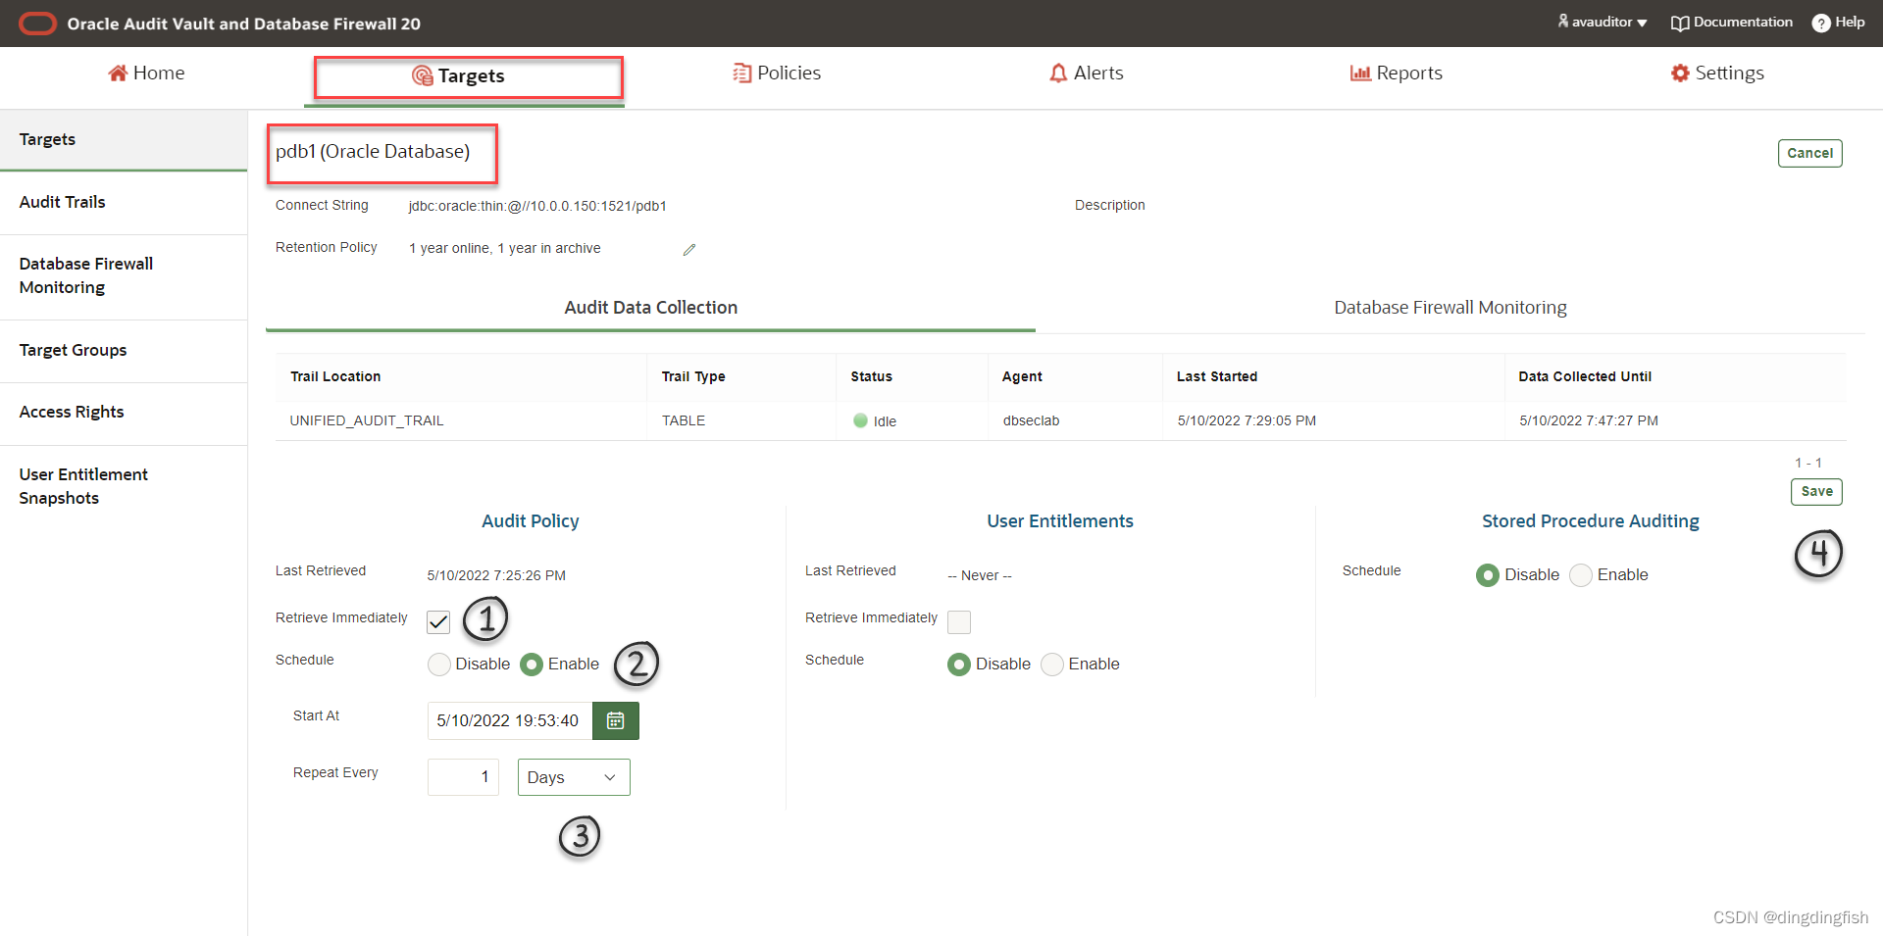Viewport: 1883px width, 936px height.
Task: Open the Settings tab
Action: click(x=1717, y=73)
